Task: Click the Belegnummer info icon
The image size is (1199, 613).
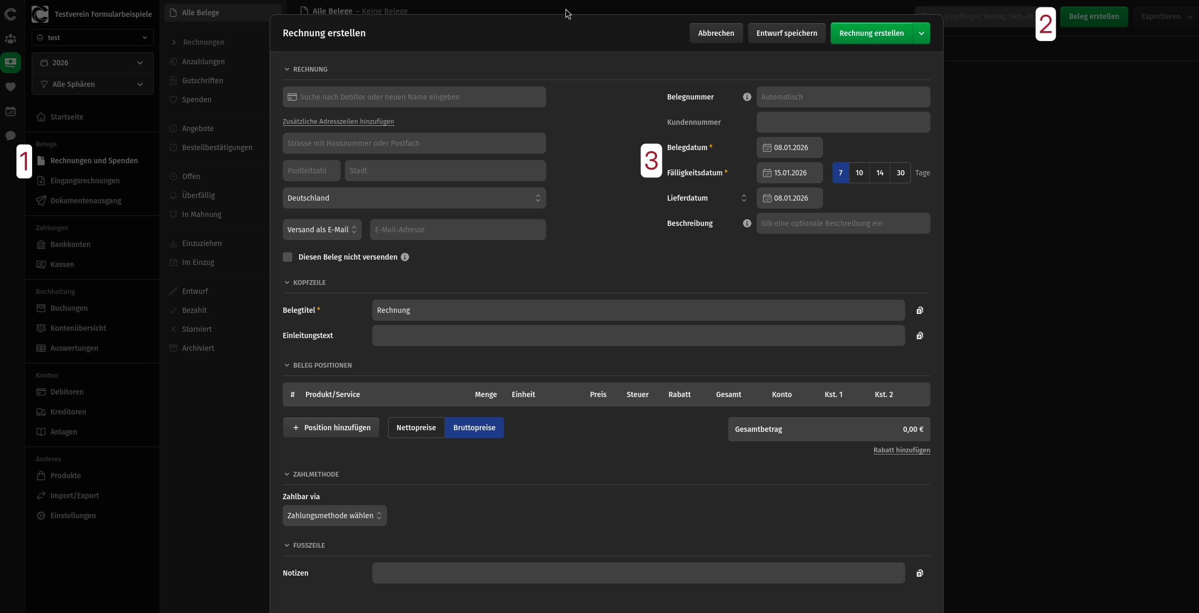Action: click(747, 97)
